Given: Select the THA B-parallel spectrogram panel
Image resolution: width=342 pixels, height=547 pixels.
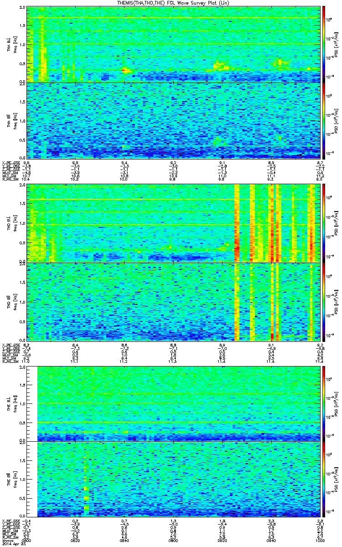Looking at the screenshot, I should coord(173,120).
